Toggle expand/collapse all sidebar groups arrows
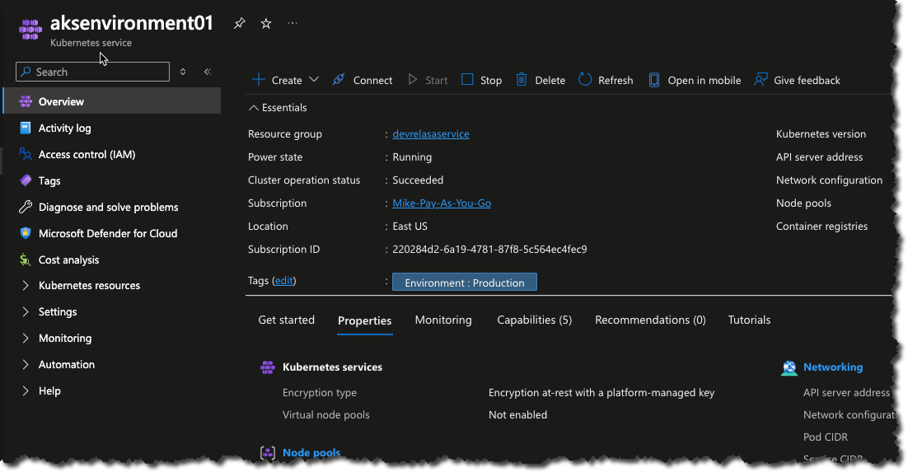 pos(183,72)
